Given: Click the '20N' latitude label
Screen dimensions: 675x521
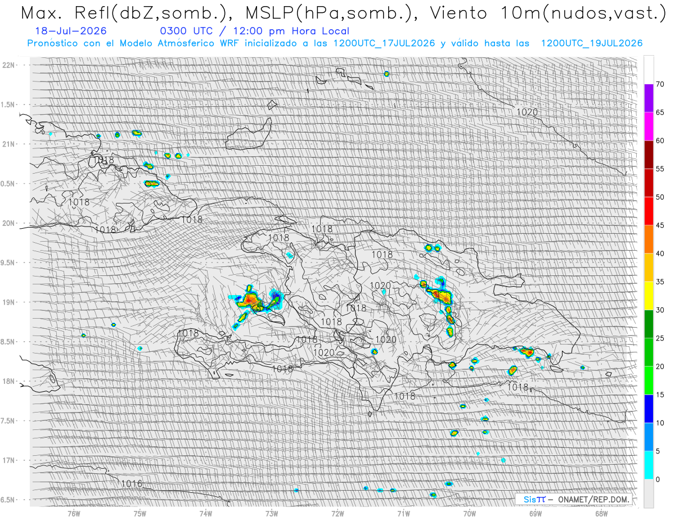Looking at the screenshot, I should pos(8,223).
